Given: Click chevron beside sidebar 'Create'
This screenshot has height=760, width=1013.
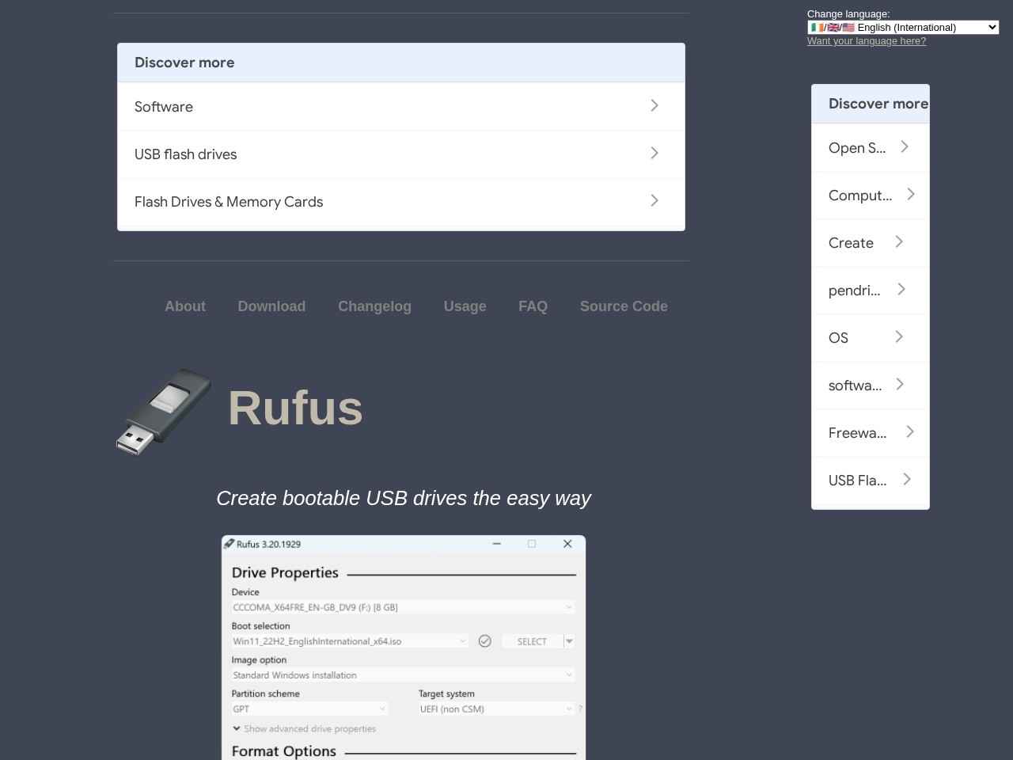Looking at the screenshot, I should pos(899,241).
